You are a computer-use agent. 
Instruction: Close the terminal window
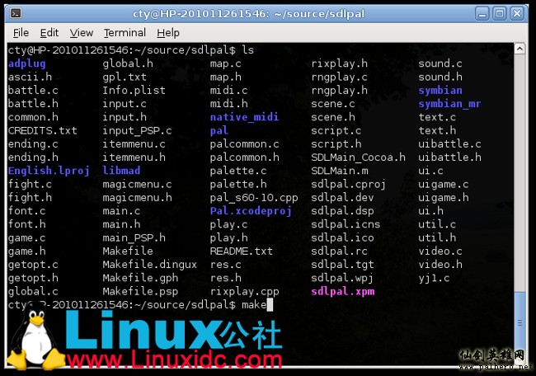515,12
